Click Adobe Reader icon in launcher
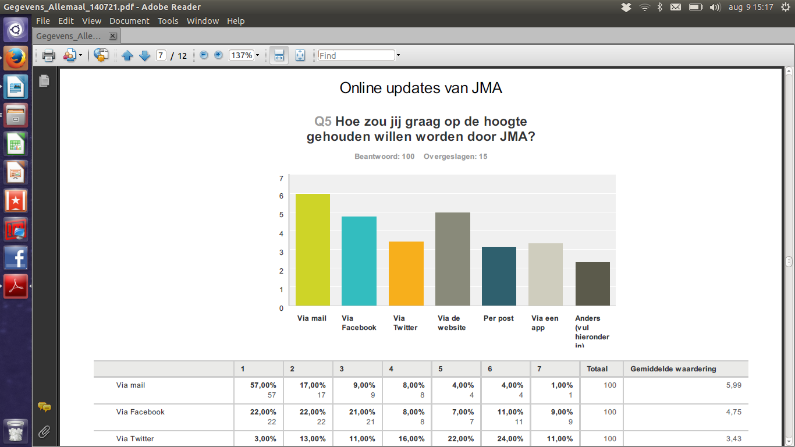The height and width of the screenshot is (447, 795). (x=16, y=286)
